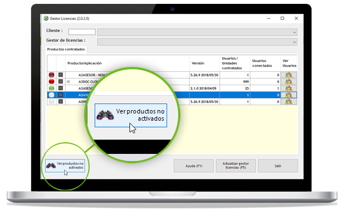This screenshot has height=212, width=342.
Task: Click the 999 contracted units cell
Action: pyautogui.click(x=235, y=81)
